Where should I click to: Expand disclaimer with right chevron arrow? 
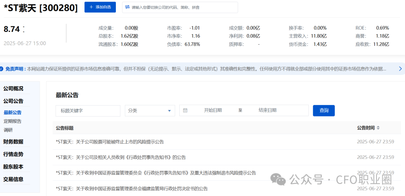coord(400,69)
